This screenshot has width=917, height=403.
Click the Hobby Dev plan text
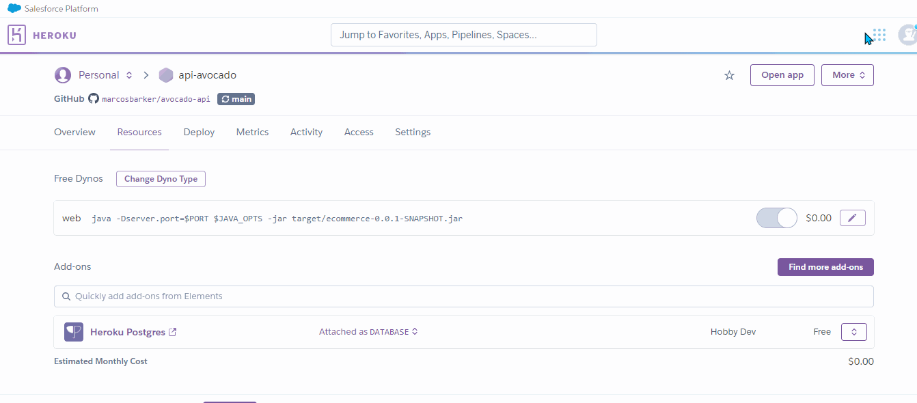click(733, 332)
